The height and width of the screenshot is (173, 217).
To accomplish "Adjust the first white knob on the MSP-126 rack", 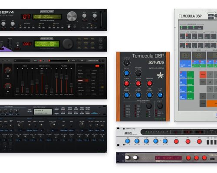I will click(x=127, y=157).
